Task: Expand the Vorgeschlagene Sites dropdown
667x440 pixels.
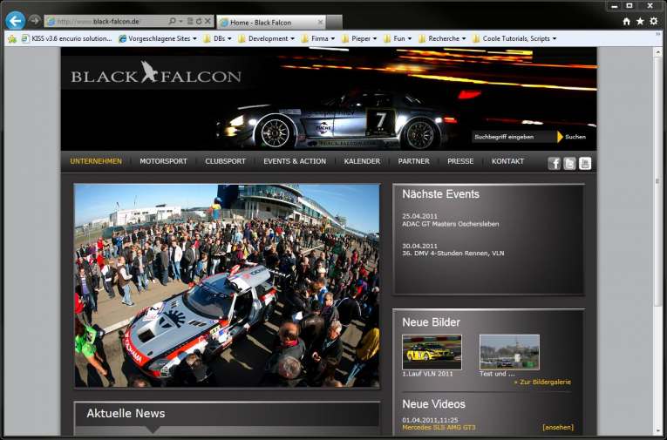Action: pos(158,38)
